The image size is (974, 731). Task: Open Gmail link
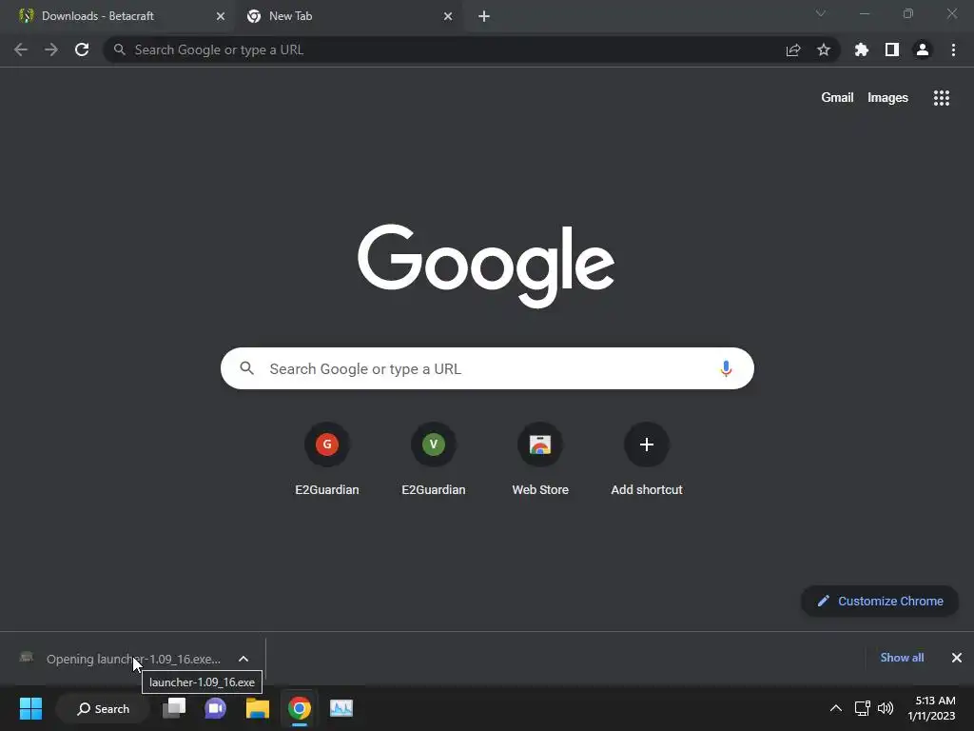(837, 98)
